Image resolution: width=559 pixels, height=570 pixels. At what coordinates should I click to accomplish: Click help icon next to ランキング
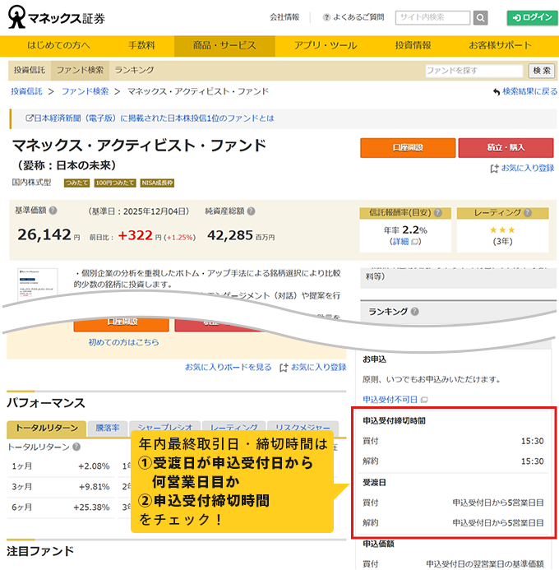click(x=415, y=312)
